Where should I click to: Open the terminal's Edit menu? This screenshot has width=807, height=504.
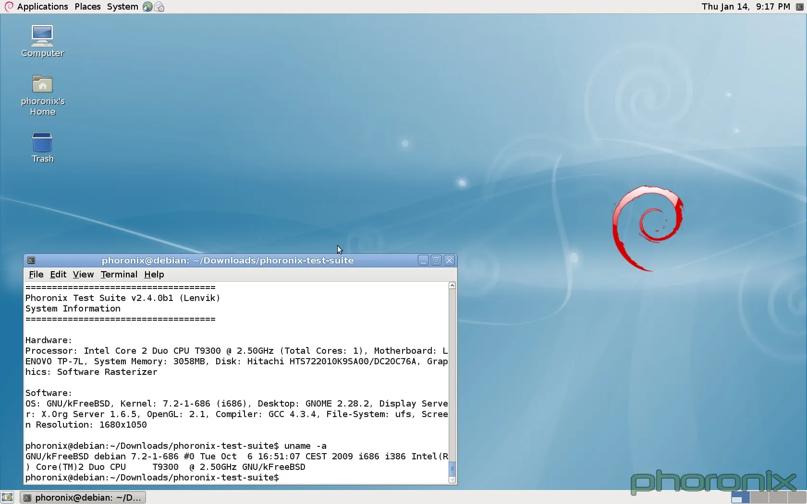[x=58, y=275]
